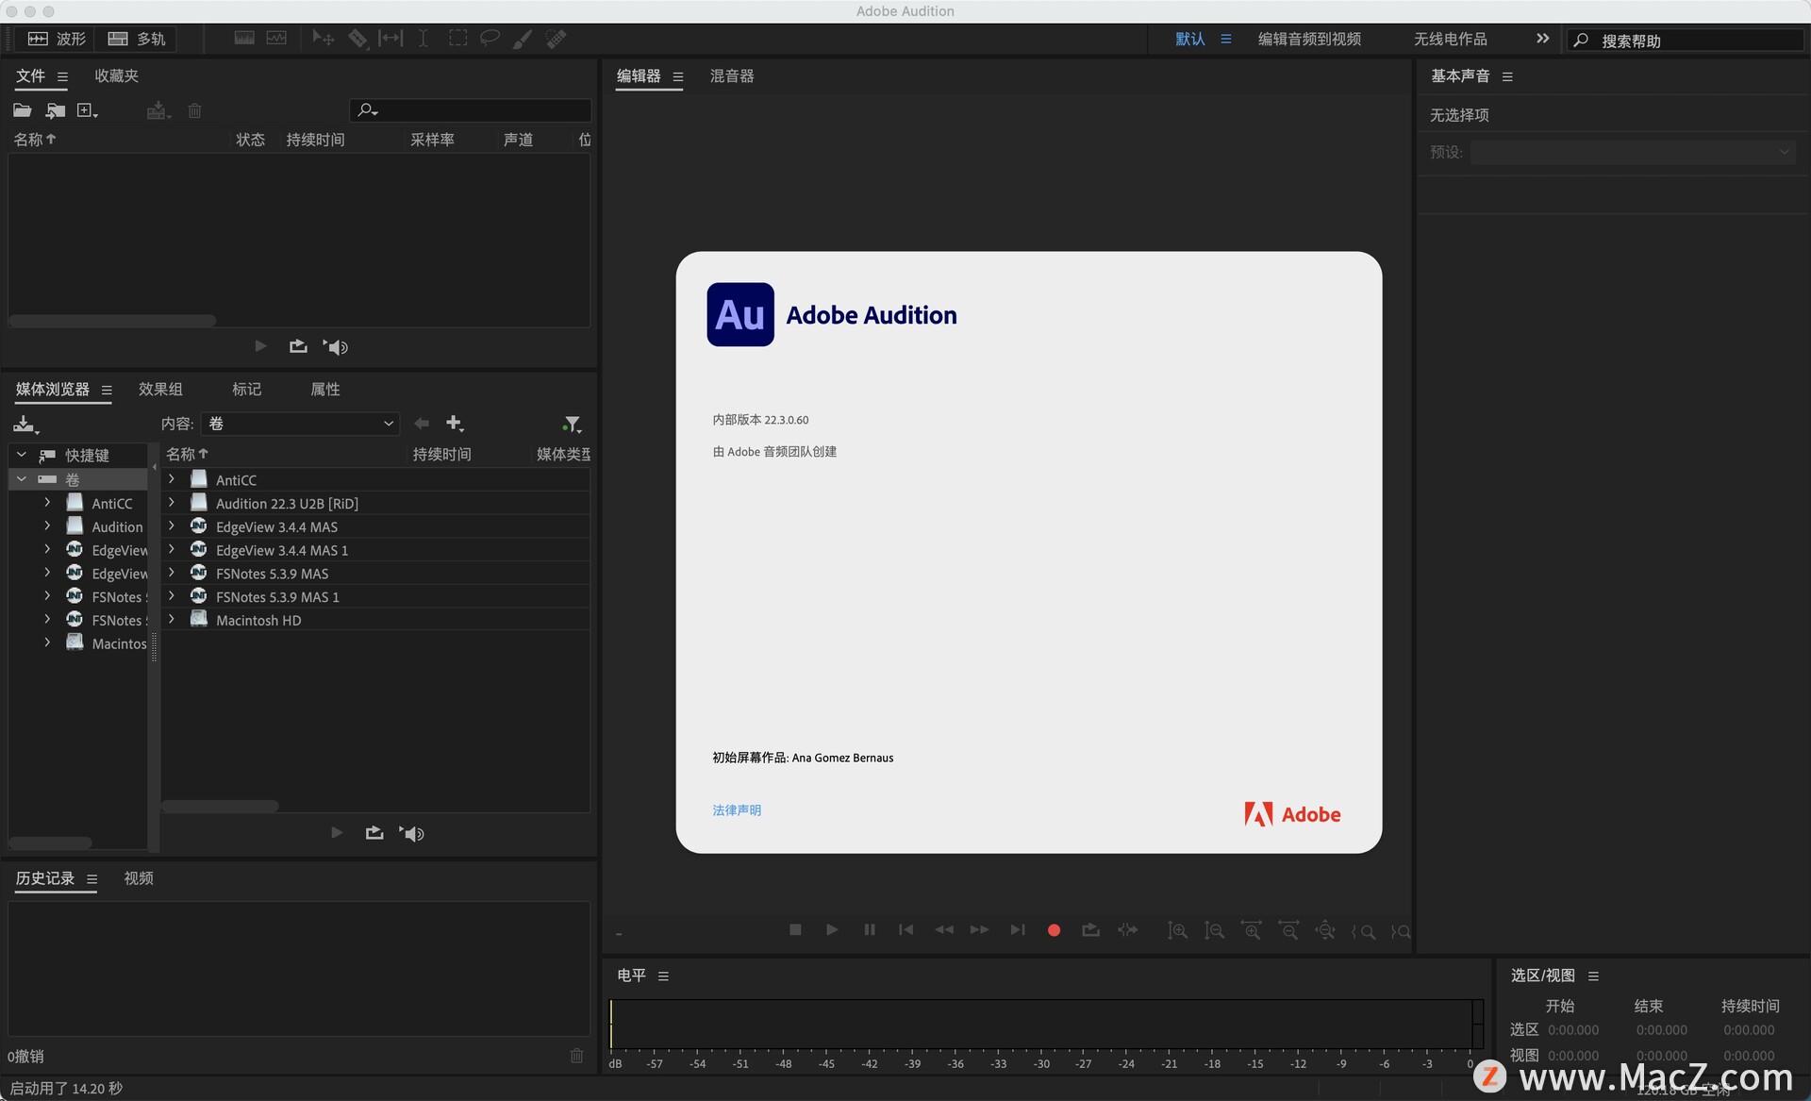This screenshot has height=1101, width=1811.
Task: Click zoom in amplitude icon
Action: click(1177, 931)
